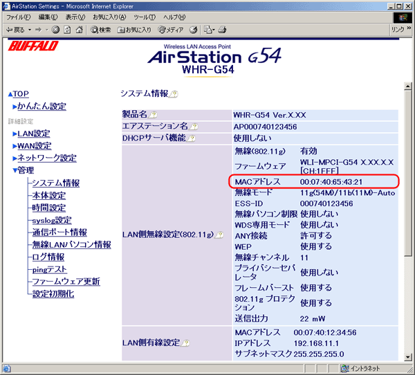Click help icon next to DHCPサーバ機能
Image resolution: width=415 pixels, height=375 pixels.
click(192, 138)
